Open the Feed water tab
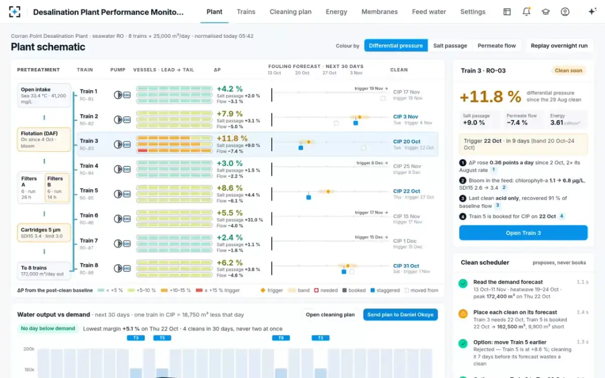 click(429, 12)
